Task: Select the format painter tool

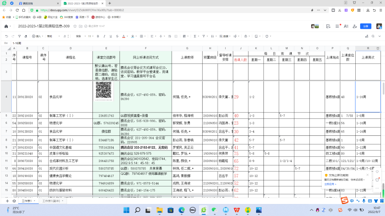Action: (20, 36)
